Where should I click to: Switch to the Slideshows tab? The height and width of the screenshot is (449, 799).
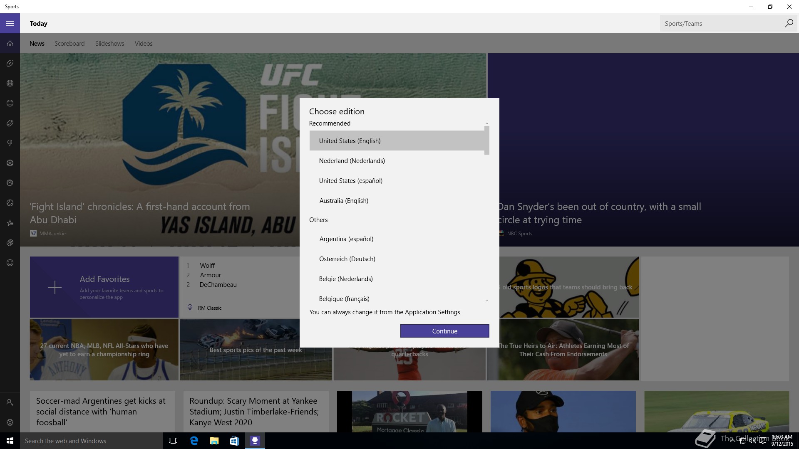click(109, 44)
